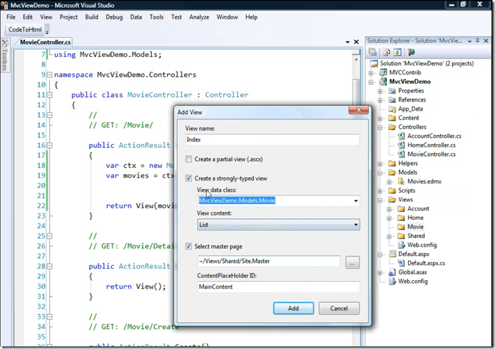The image size is (495, 349).
Task: Click the code editor scrollbar up arrow
Action: pyautogui.click(x=356, y=59)
